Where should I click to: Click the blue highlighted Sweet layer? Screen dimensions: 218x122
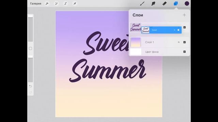pyautogui.click(x=161, y=30)
